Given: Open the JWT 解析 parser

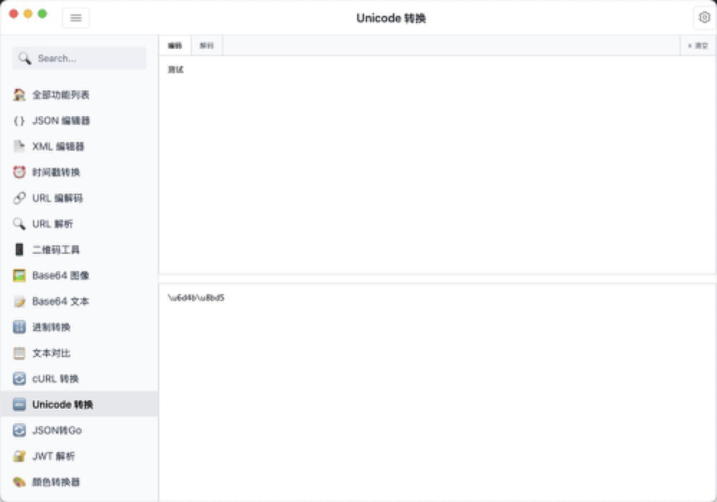Looking at the screenshot, I should (x=54, y=456).
